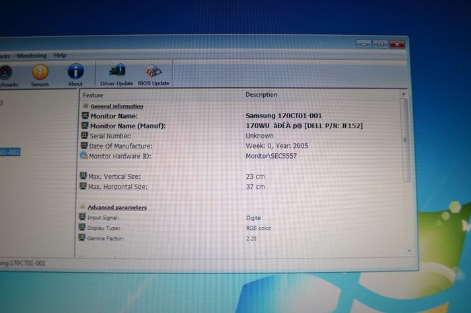Click the icon beside General information

[x=85, y=105]
